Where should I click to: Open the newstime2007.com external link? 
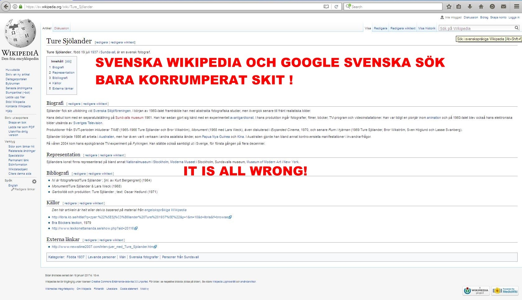[x=102, y=247]
